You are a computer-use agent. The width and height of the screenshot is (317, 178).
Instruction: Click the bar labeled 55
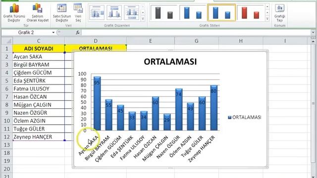point(109,115)
